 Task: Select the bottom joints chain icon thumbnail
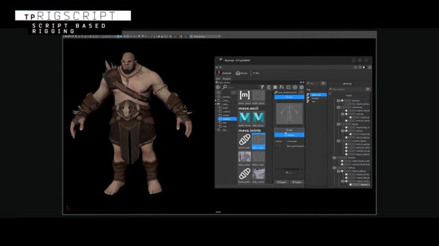tap(244, 174)
